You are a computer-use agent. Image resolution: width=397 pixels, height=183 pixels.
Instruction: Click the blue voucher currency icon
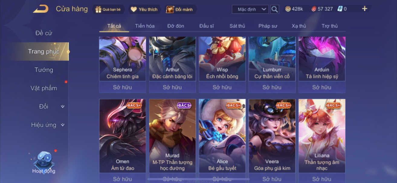(x=340, y=9)
